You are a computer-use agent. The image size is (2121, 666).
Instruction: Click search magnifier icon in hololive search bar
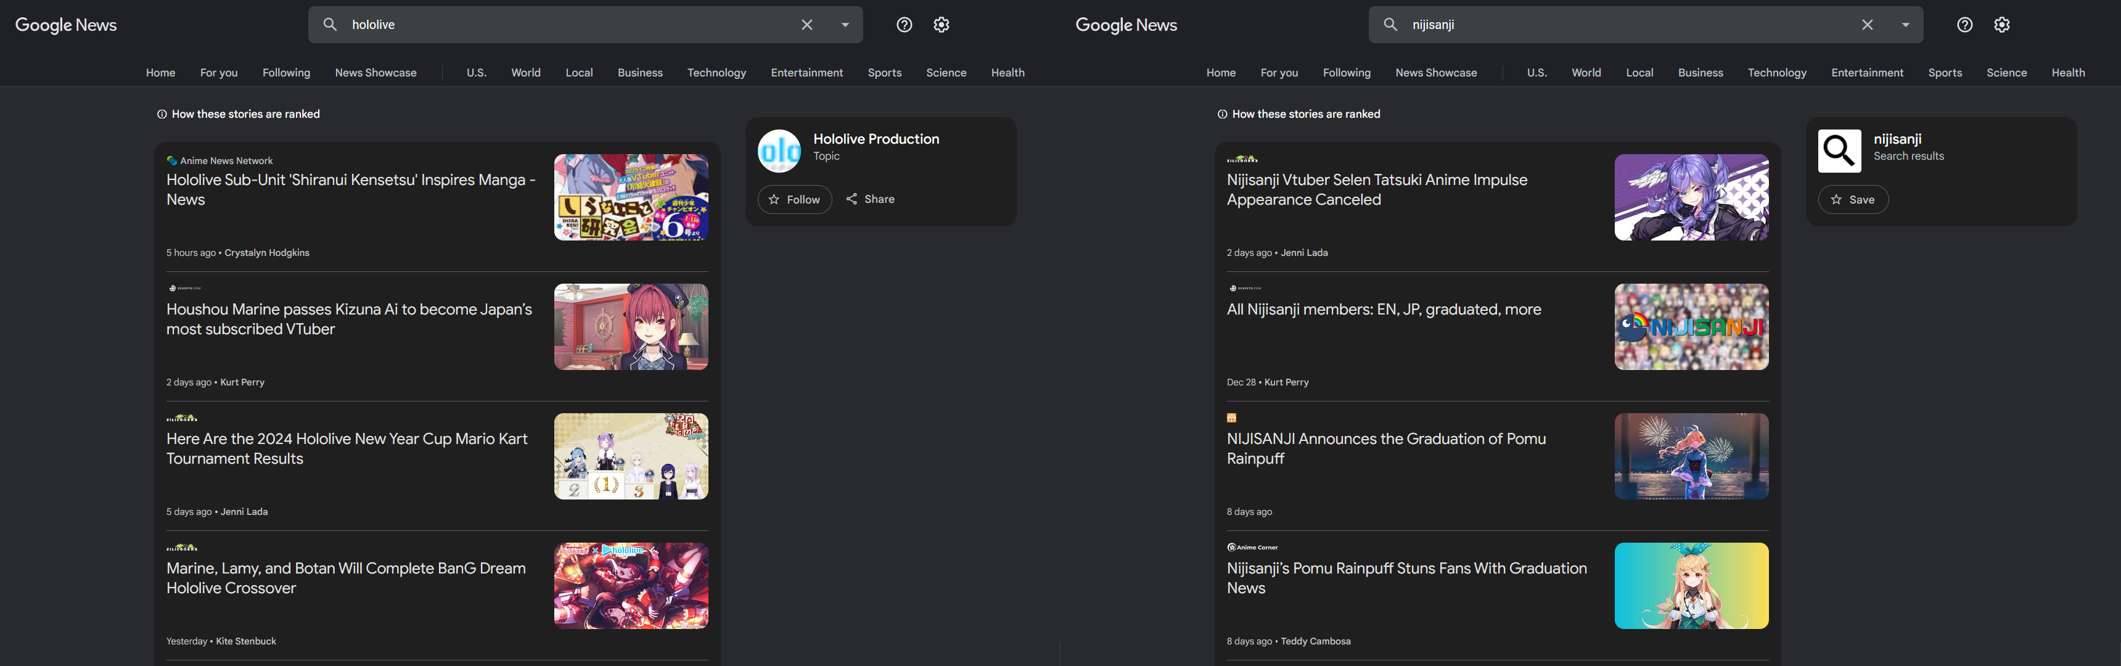(330, 25)
